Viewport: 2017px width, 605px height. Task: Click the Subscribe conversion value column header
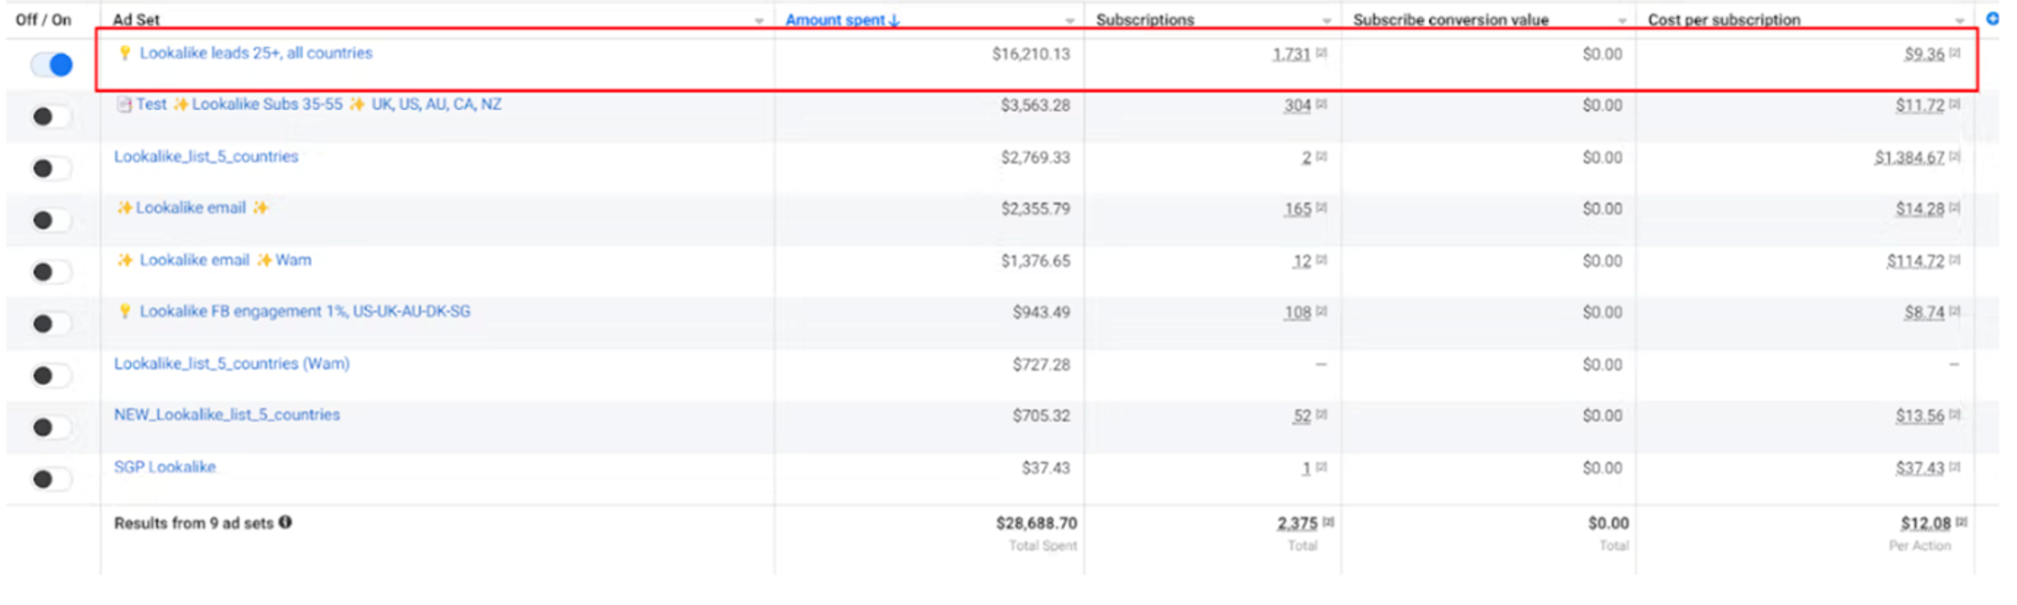click(x=1450, y=19)
